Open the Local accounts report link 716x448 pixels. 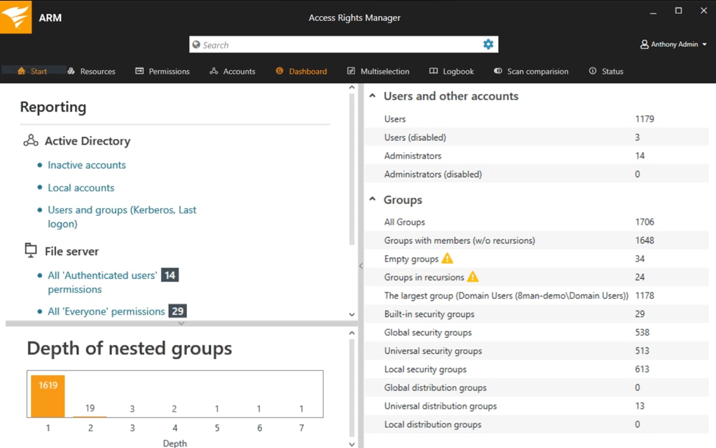pos(81,188)
